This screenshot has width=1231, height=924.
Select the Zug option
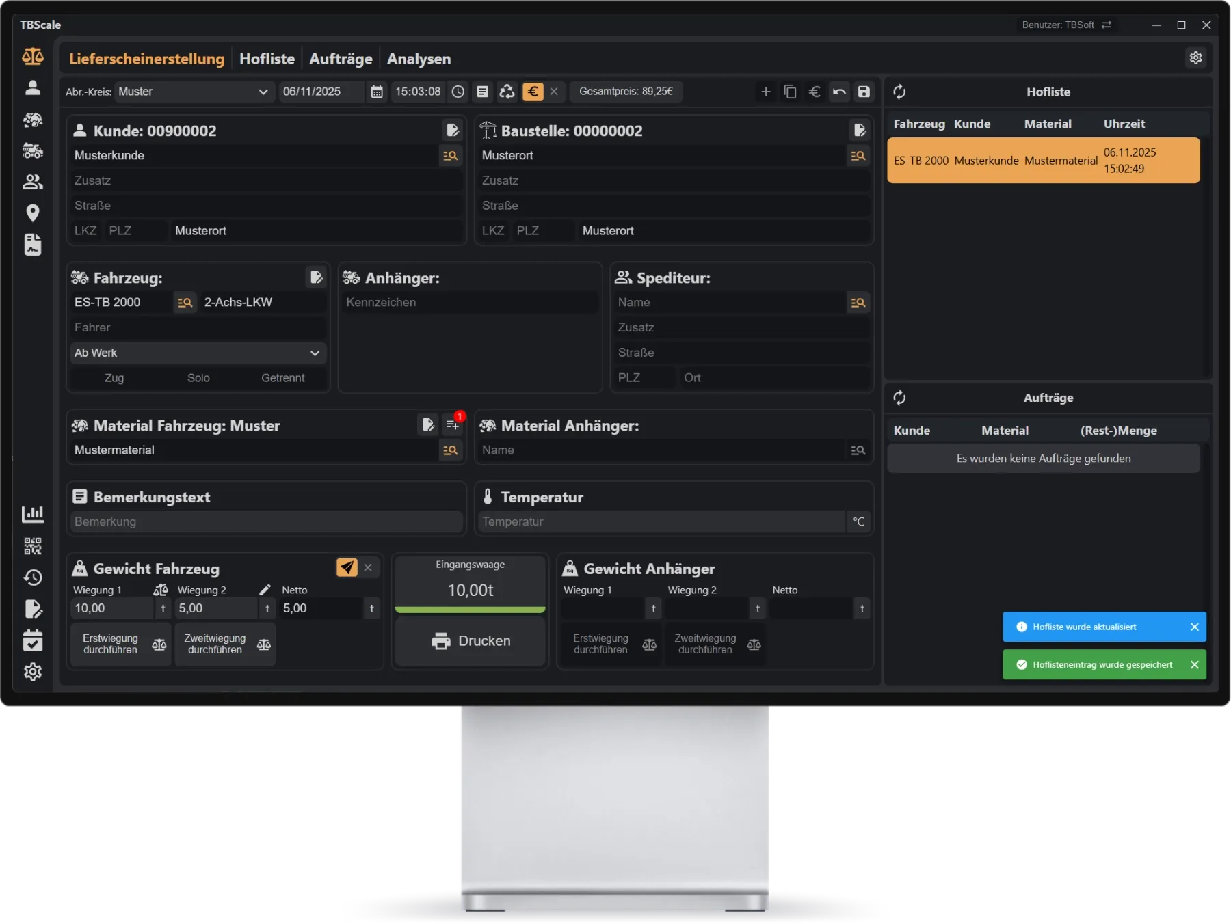pyautogui.click(x=114, y=378)
